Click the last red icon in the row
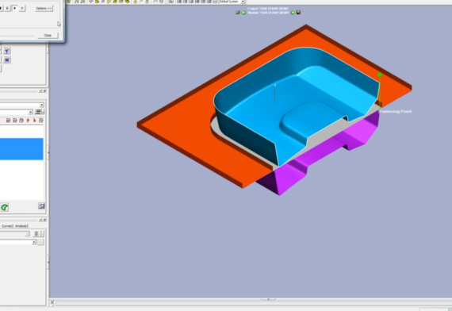 [41, 121]
